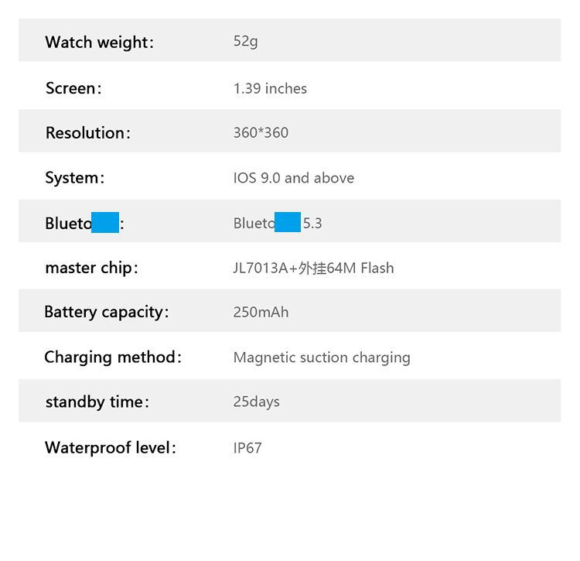The height and width of the screenshot is (561, 580).
Task: Click the 360*360 resolution value
Action: click(261, 132)
